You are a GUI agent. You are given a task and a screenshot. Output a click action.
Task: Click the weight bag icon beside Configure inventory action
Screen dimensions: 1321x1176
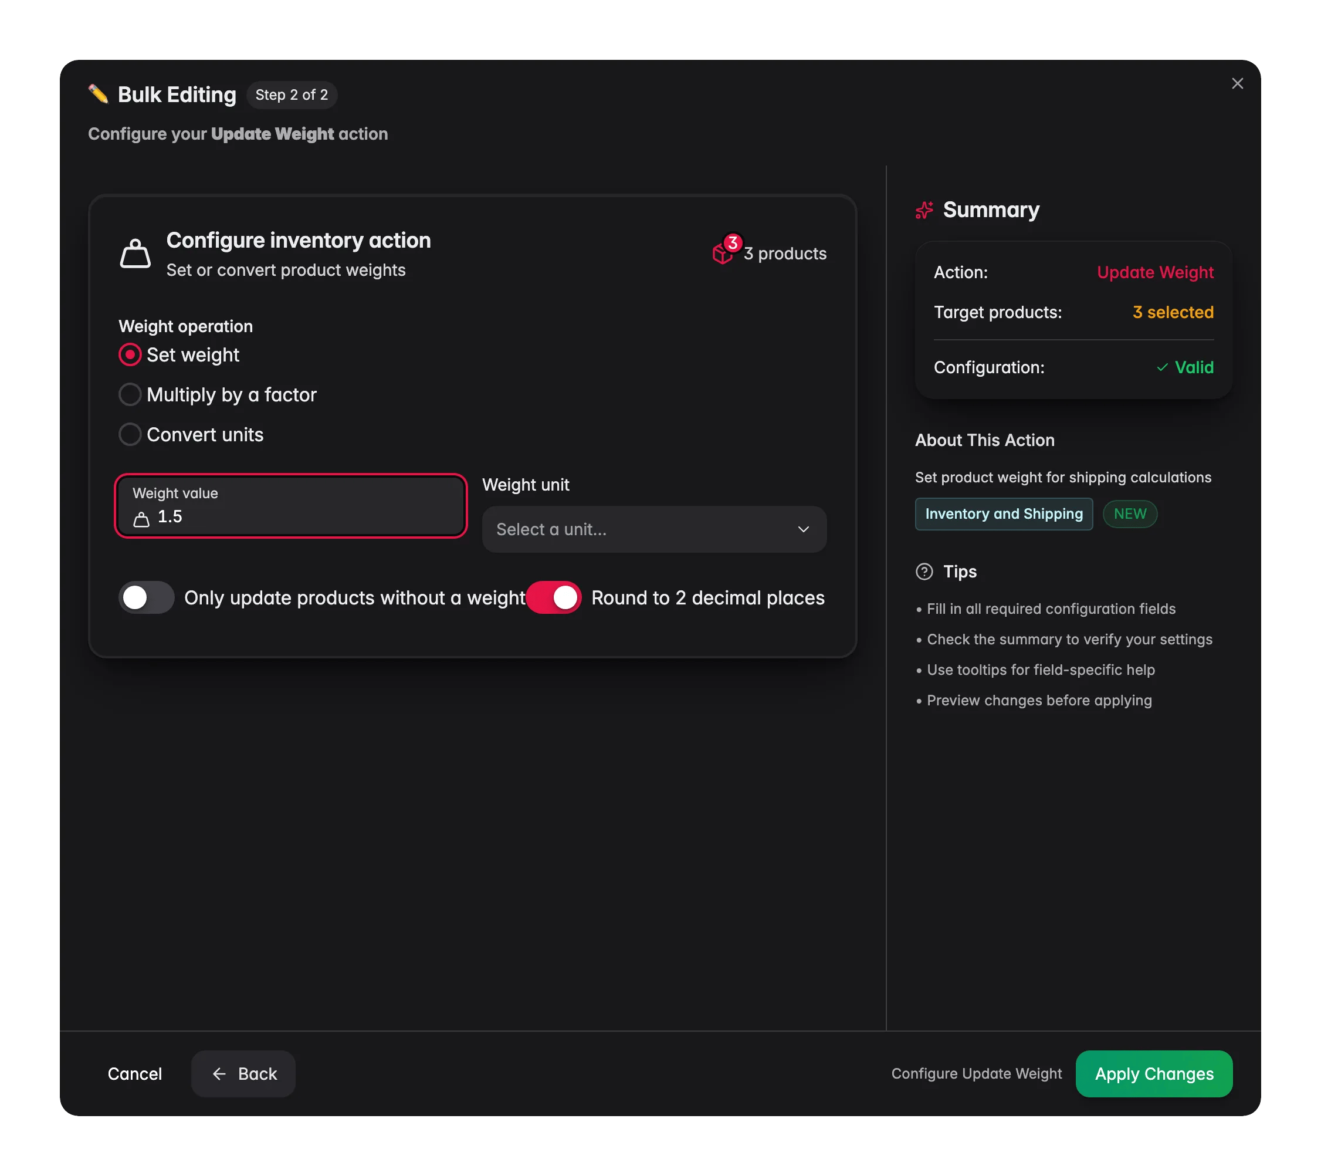coord(135,254)
